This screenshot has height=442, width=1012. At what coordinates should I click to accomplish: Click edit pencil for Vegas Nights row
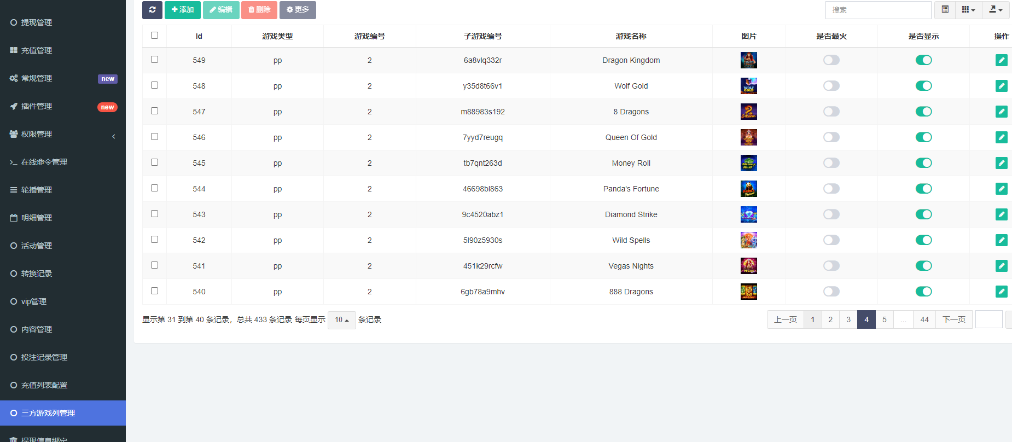tap(1002, 266)
